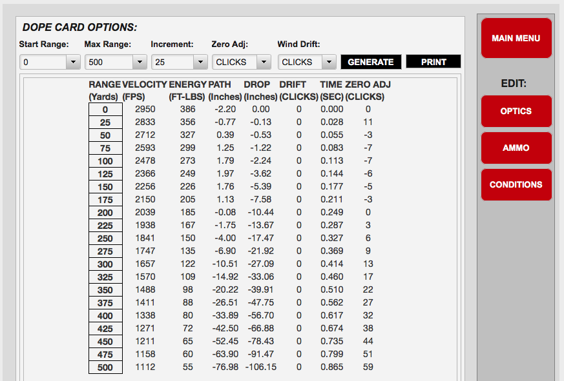564x381 pixels.
Task: Click the 0 yard range cell
Action: (105, 110)
